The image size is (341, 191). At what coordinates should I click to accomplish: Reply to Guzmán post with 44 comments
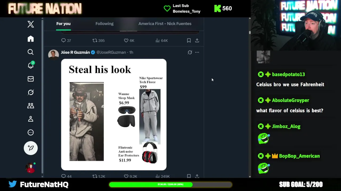pos(66,176)
